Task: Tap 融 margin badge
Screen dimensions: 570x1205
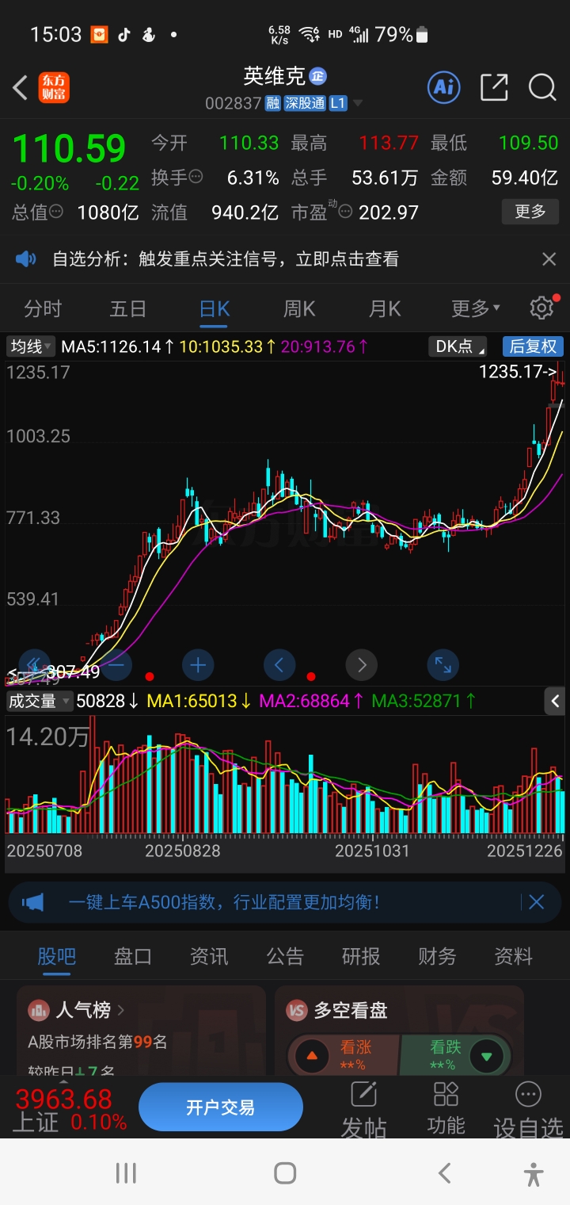Action: click(272, 103)
